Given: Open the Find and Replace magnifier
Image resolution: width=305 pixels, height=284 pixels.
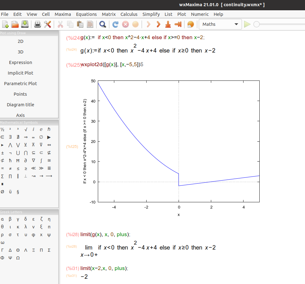Looking at the screenshot, I should click(102, 24).
